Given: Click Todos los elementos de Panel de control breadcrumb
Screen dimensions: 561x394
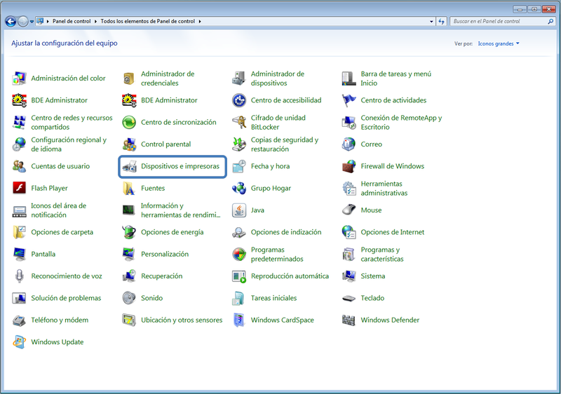Looking at the screenshot, I should [x=148, y=22].
